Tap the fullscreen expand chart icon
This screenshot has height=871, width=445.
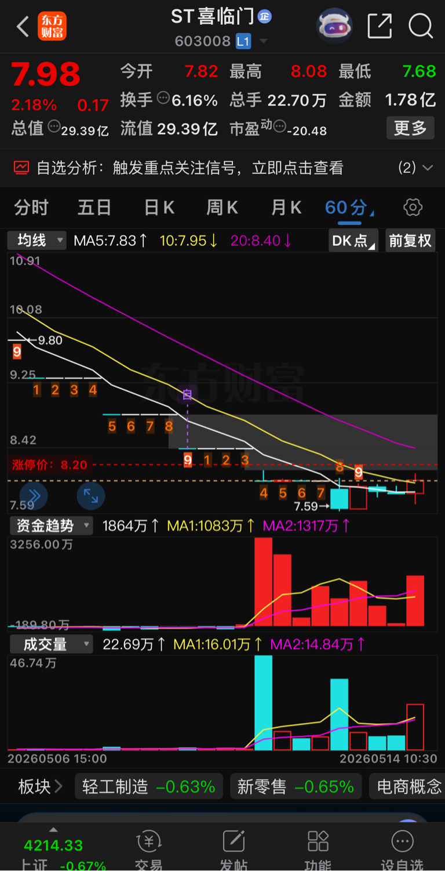(x=90, y=495)
